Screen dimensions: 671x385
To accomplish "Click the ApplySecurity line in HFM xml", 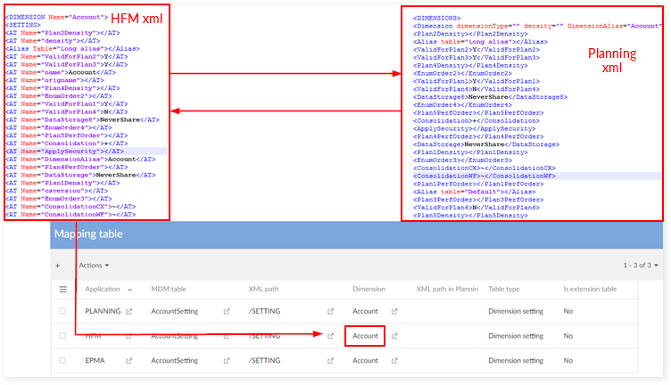I will (x=64, y=152).
